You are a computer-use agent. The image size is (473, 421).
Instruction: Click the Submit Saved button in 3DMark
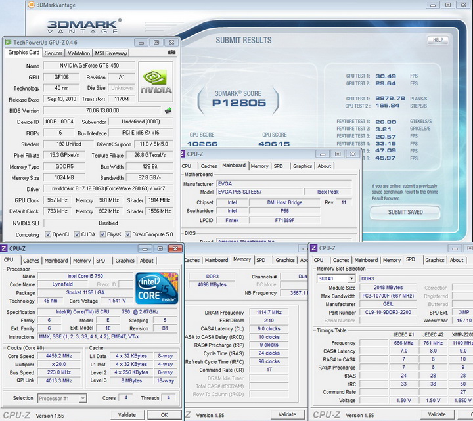coord(405,212)
